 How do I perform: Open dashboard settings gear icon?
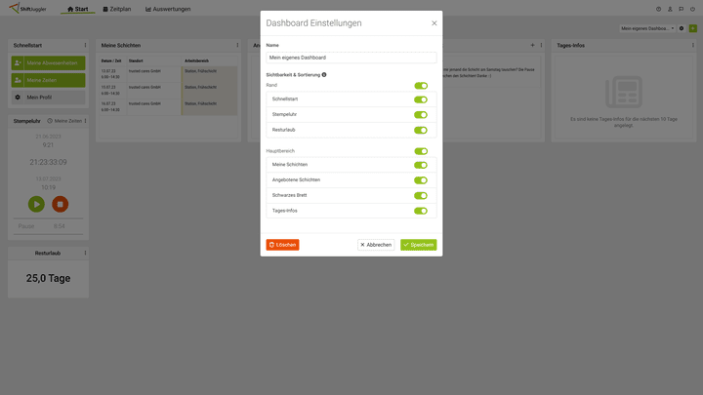click(682, 28)
